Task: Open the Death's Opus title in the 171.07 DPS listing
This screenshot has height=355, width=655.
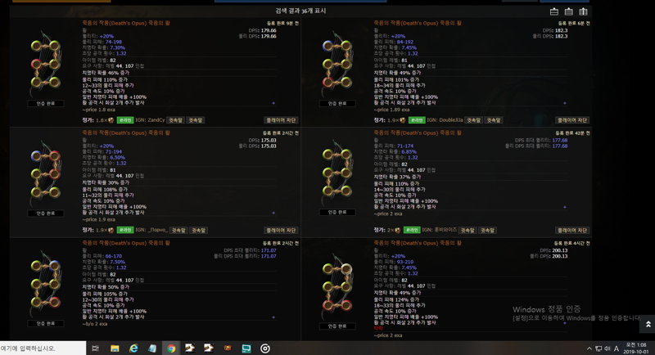Action: 126,243
